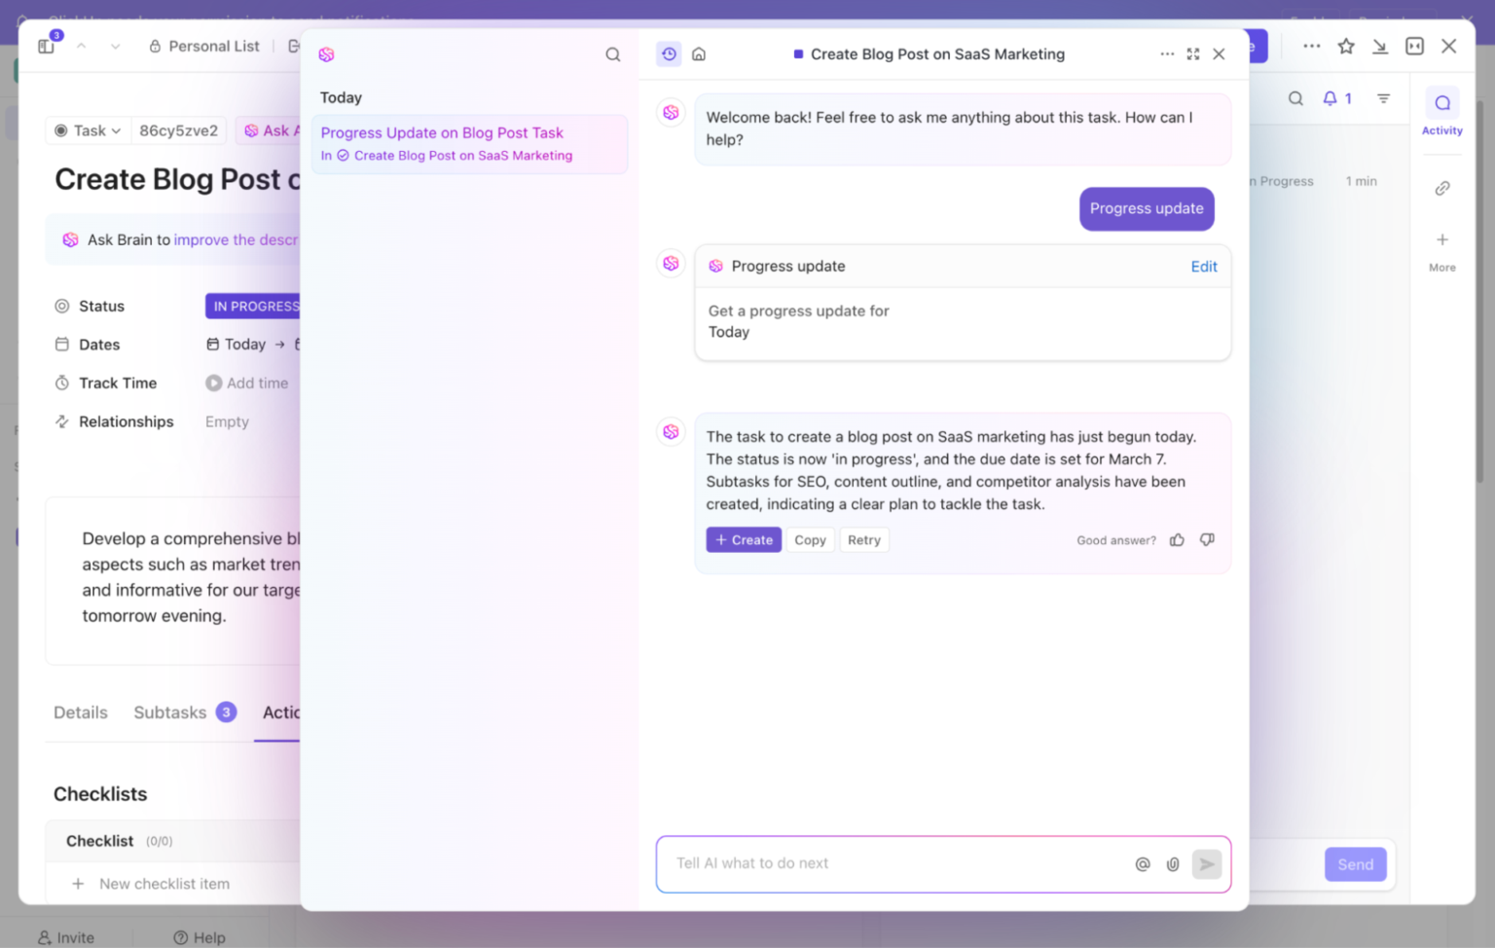Open the next-task navigation chevron

coord(115,45)
